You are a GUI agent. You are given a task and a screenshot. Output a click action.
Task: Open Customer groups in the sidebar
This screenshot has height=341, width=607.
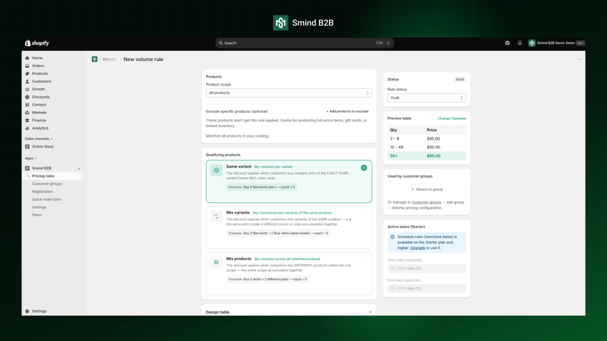coord(47,184)
